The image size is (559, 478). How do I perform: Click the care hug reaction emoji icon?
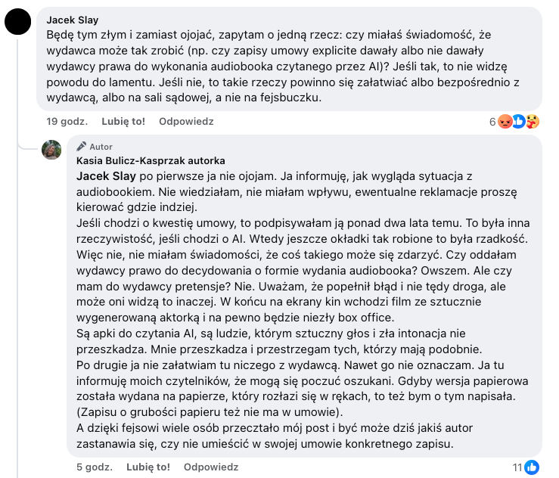(532, 122)
